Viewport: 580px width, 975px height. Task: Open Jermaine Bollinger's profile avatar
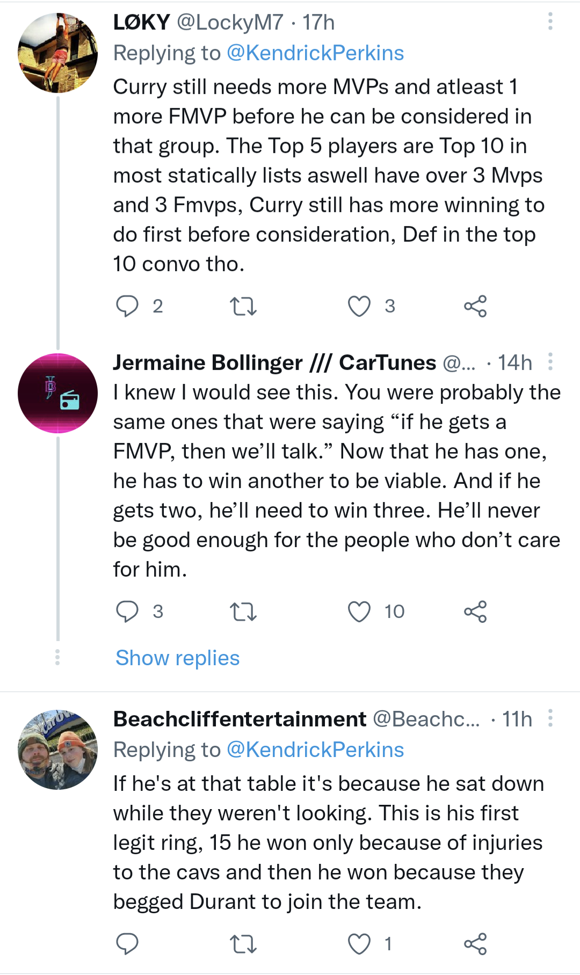[58, 393]
